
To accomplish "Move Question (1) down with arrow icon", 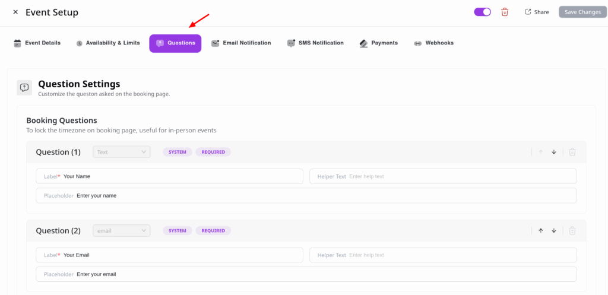I will tap(554, 152).
